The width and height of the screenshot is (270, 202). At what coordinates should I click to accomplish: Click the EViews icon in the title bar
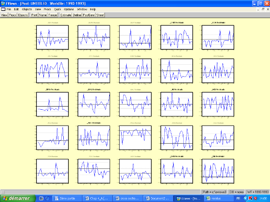point(3,3)
